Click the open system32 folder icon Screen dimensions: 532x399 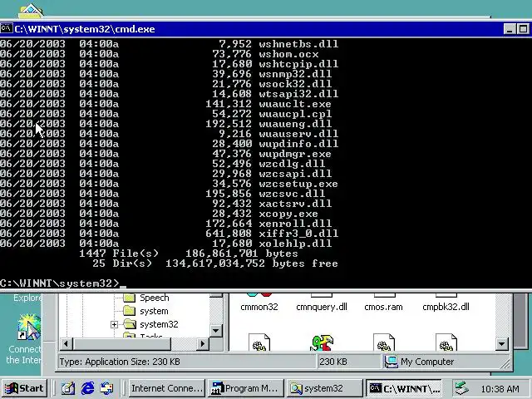pyautogui.click(x=130, y=324)
